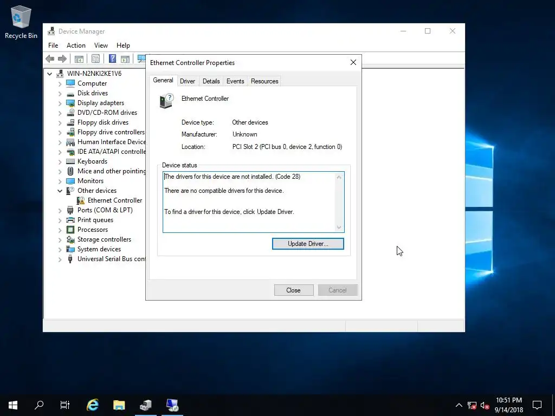Expand the Storage controllers node
The image size is (555, 416).
tap(60, 240)
